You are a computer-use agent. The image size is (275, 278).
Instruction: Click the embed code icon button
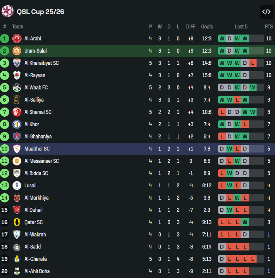pyautogui.click(x=266, y=12)
